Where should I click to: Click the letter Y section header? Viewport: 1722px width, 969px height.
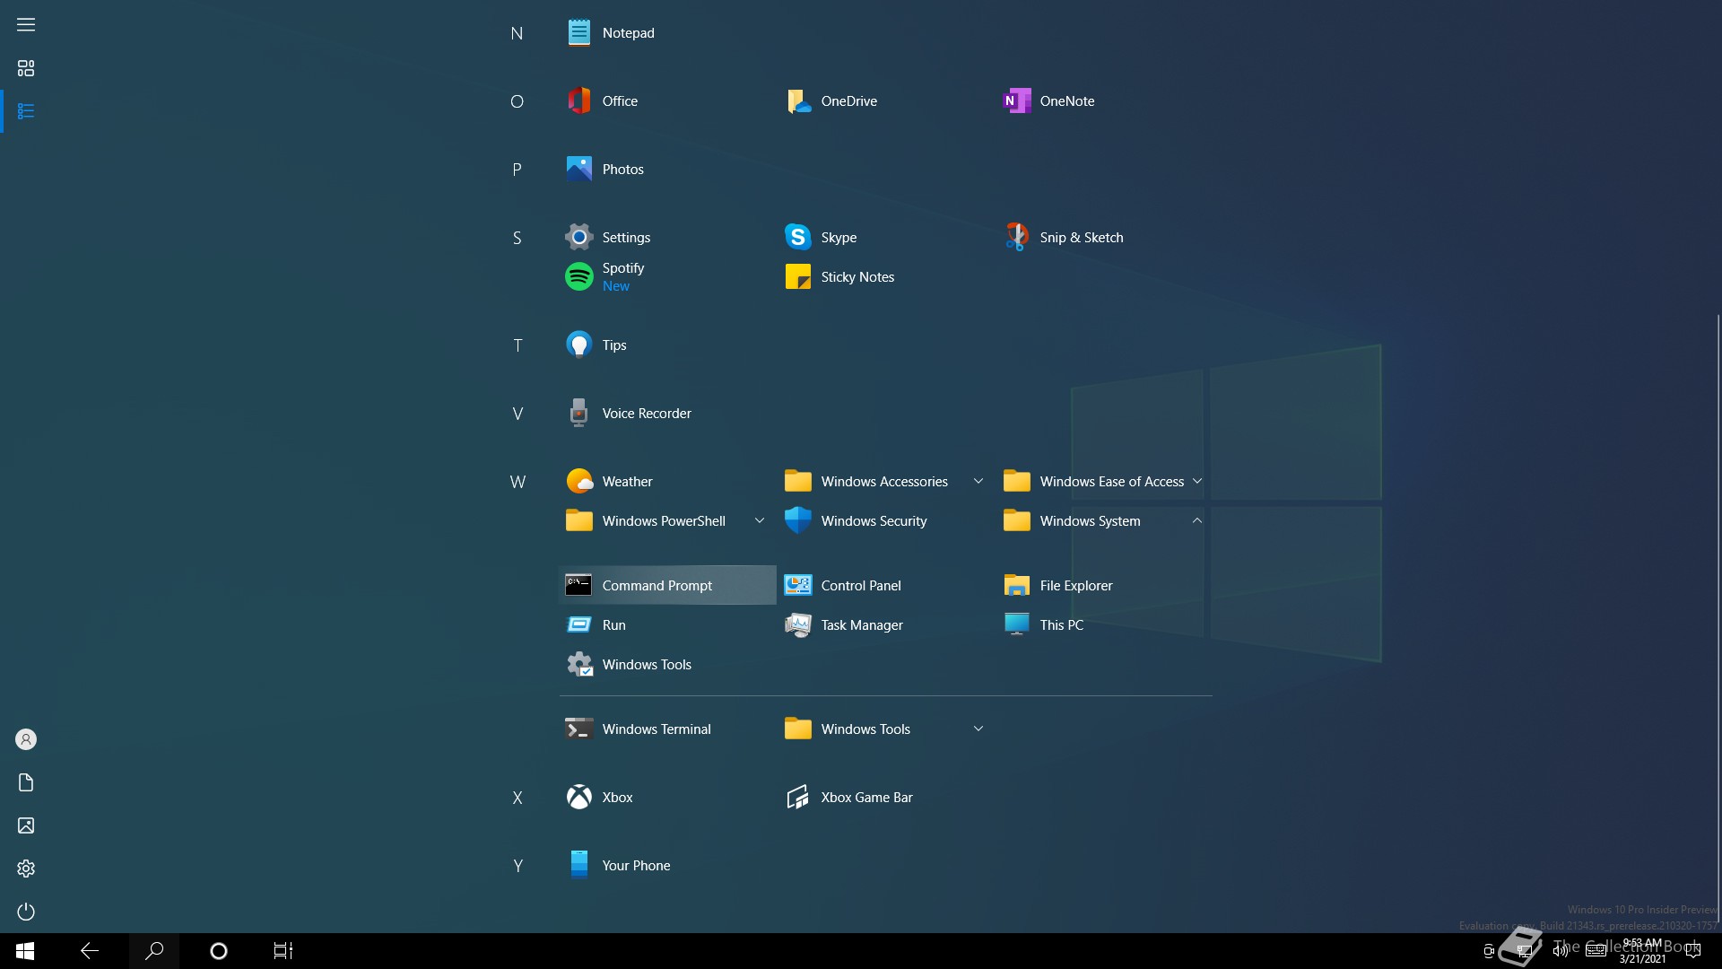click(517, 866)
